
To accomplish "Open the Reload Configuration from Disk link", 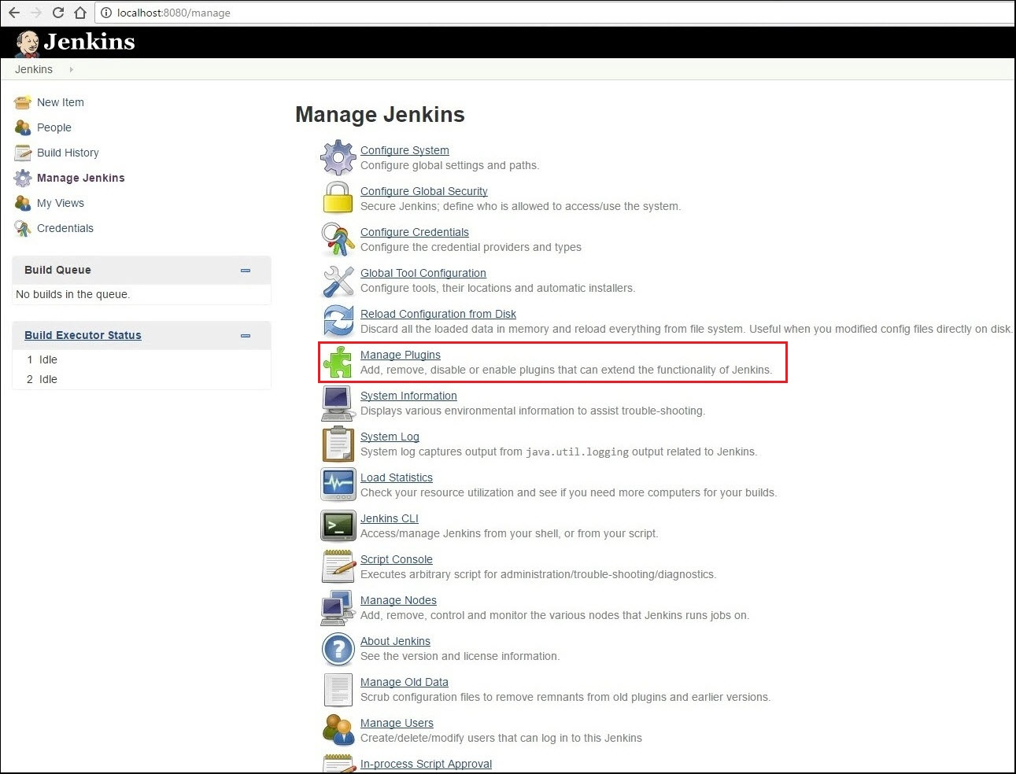I will point(438,314).
